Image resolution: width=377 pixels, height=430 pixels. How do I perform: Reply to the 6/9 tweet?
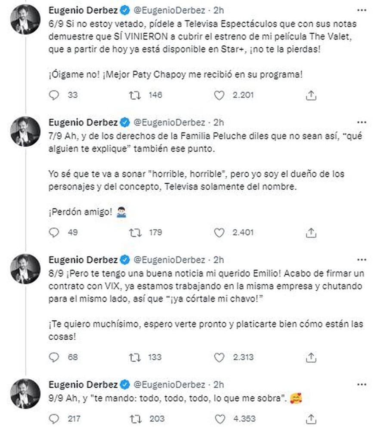[x=53, y=95]
